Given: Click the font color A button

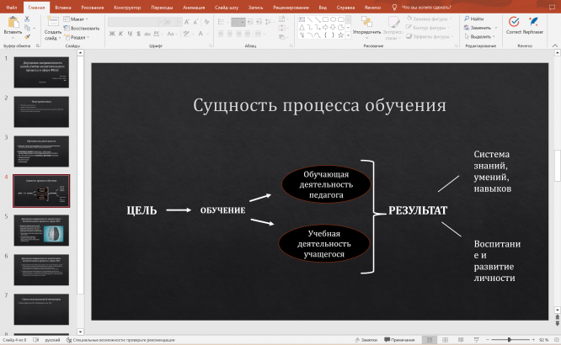Looking at the screenshot, I should tap(200, 34).
